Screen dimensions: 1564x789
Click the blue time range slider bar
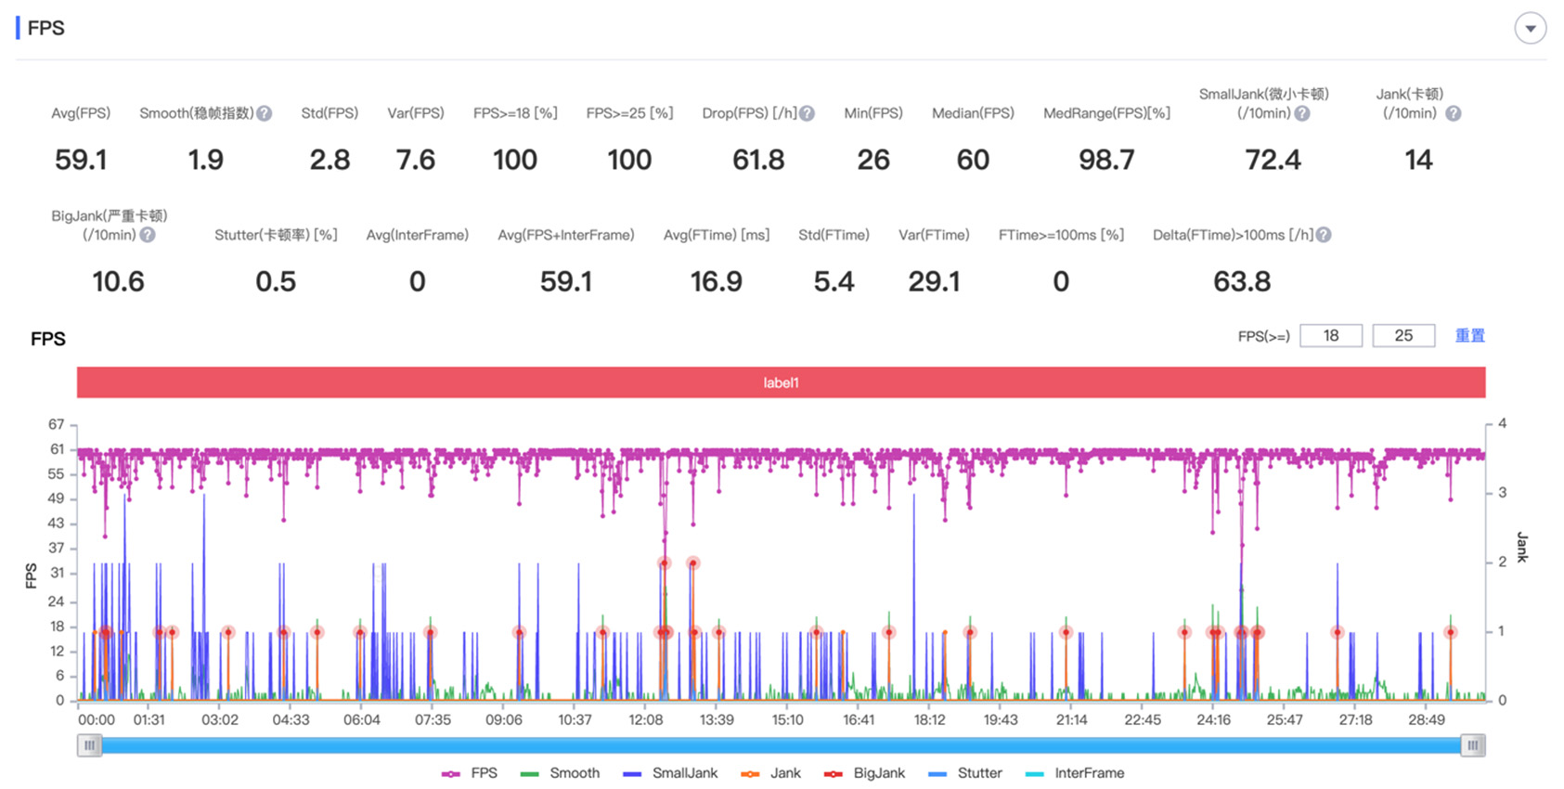[x=781, y=745]
